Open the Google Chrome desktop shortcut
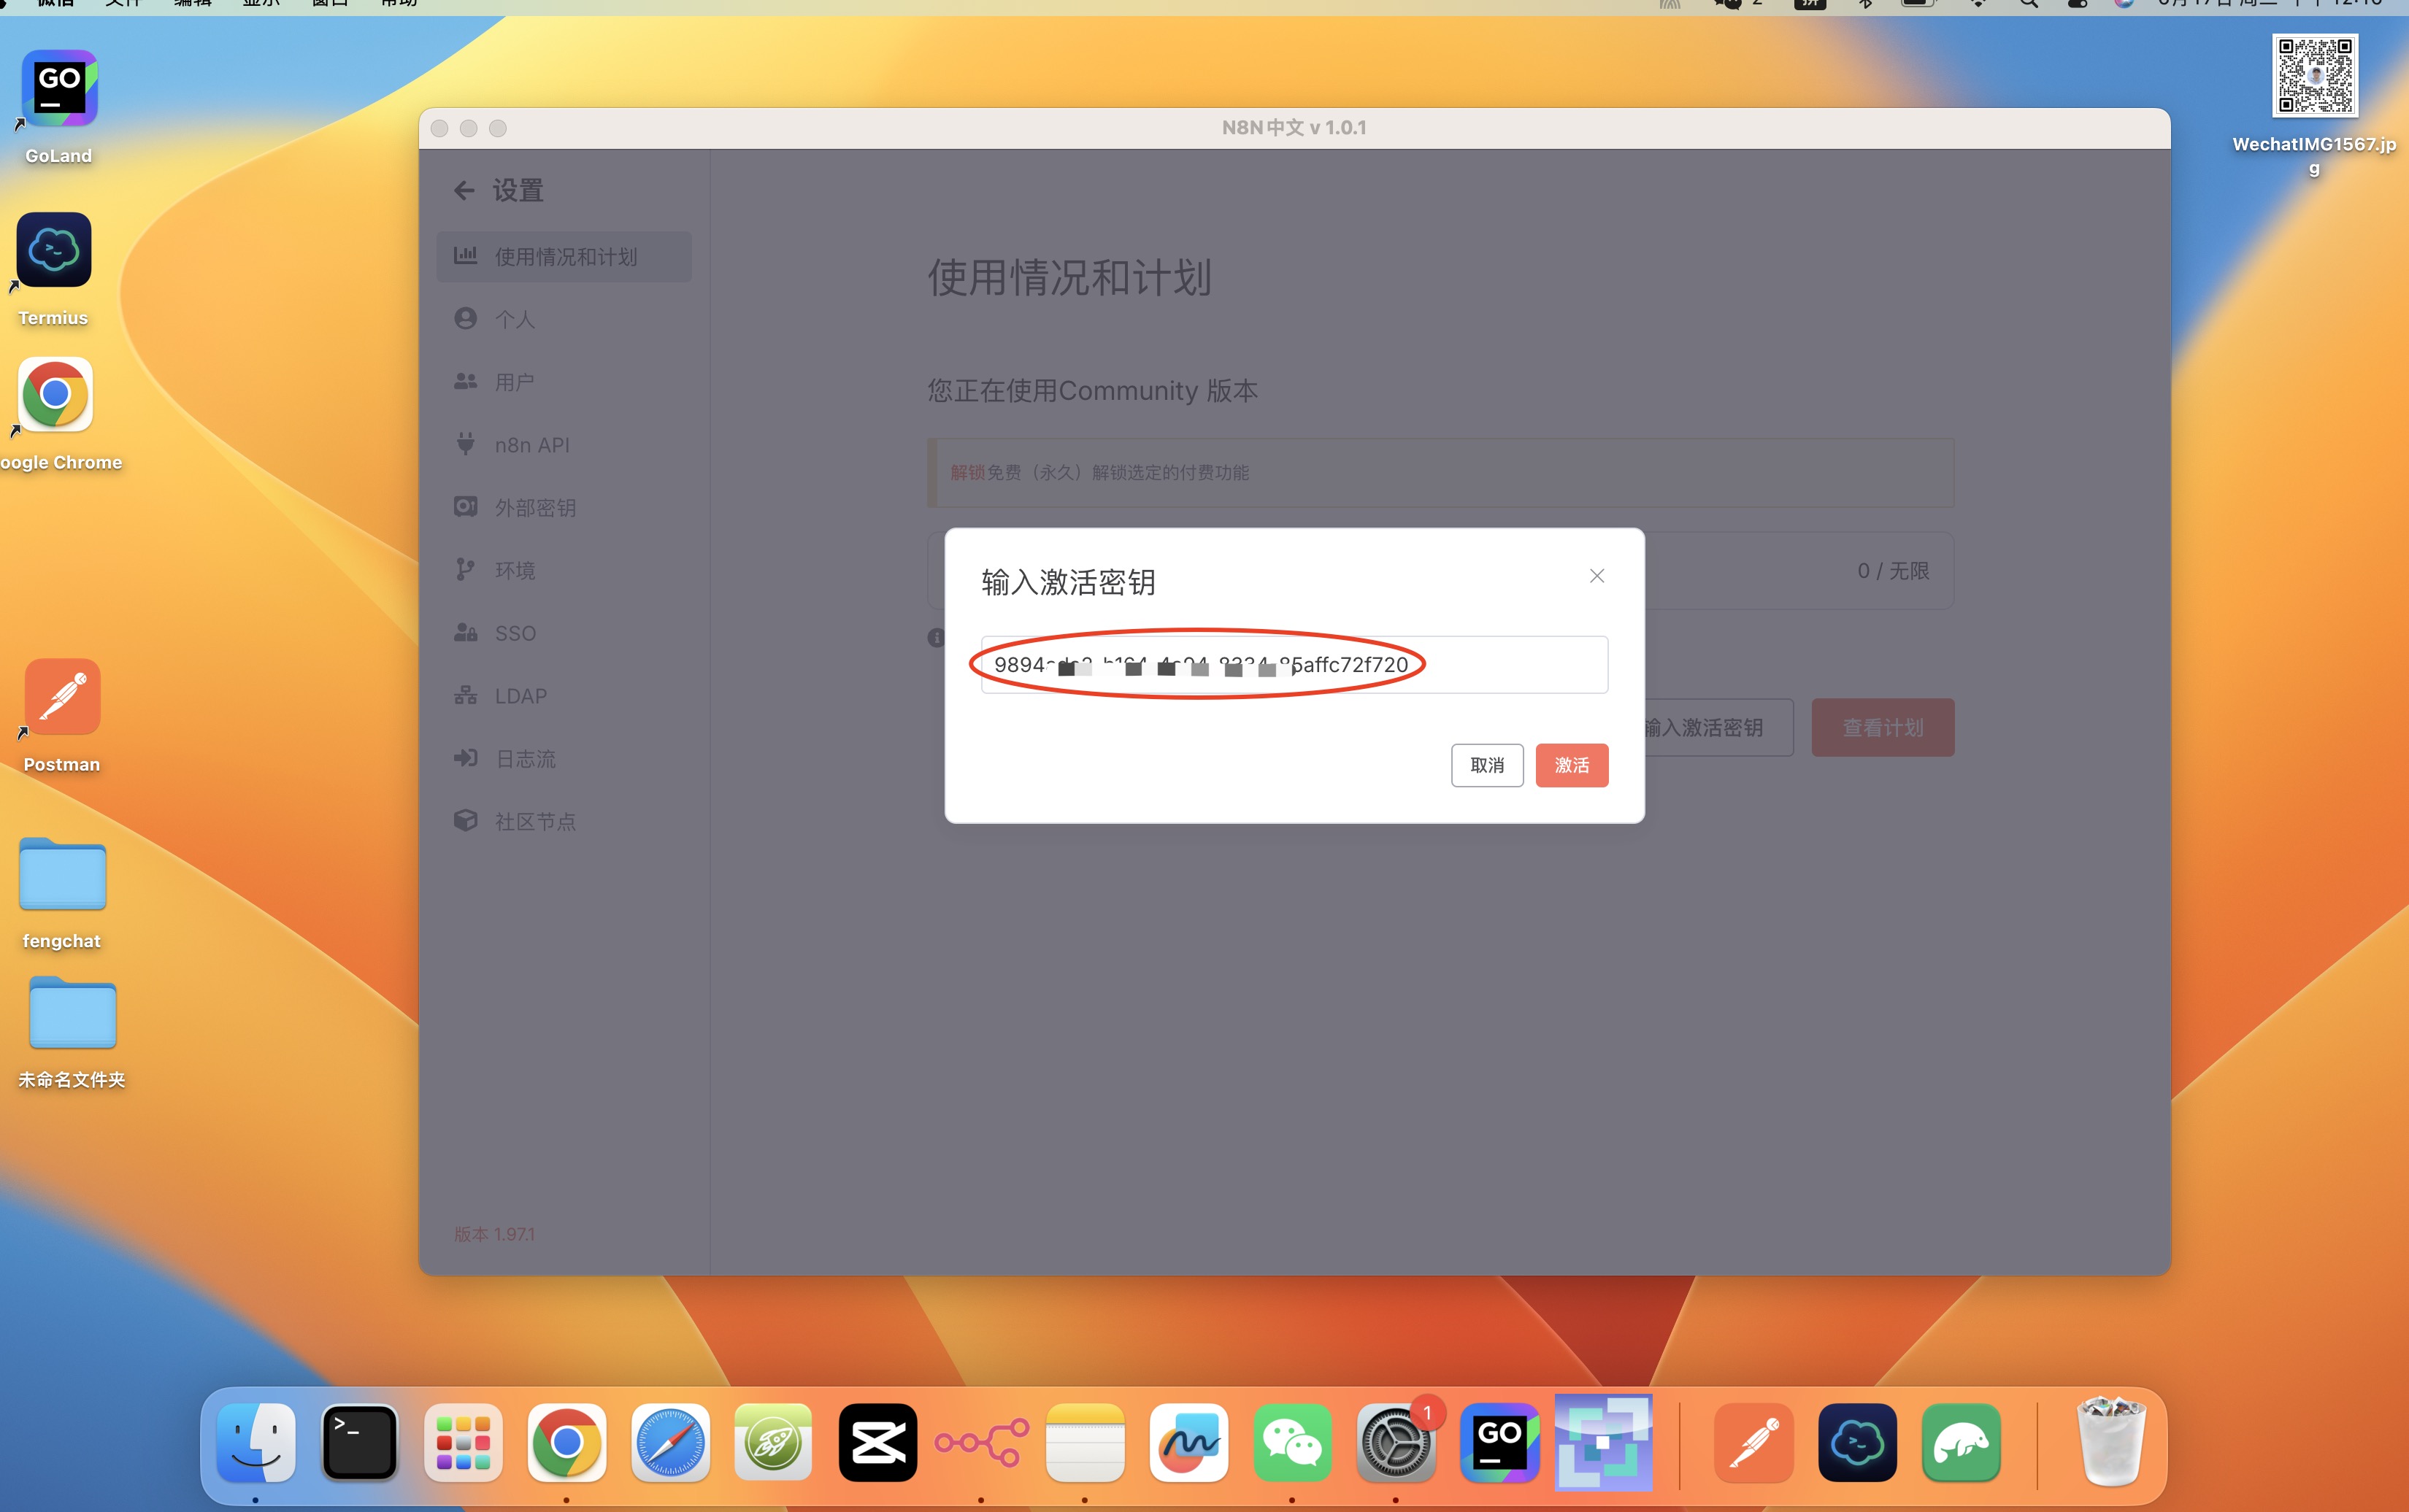Viewport: 2409px width, 1512px height. point(55,394)
